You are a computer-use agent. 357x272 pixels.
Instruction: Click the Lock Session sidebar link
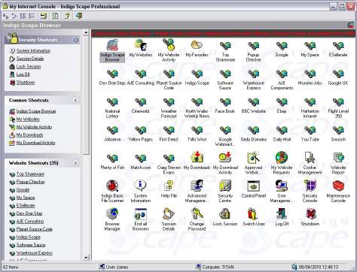coord(29,67)
